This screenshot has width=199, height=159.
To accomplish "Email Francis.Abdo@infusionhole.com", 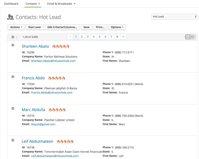I will click(x=52, y=93).
